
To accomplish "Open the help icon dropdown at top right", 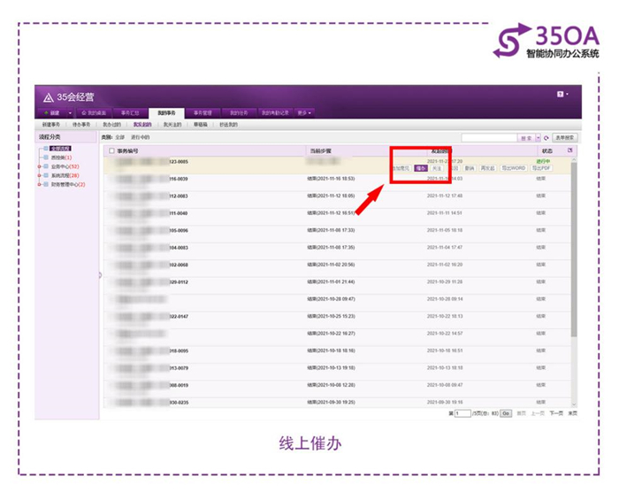I will coord(562,95).
